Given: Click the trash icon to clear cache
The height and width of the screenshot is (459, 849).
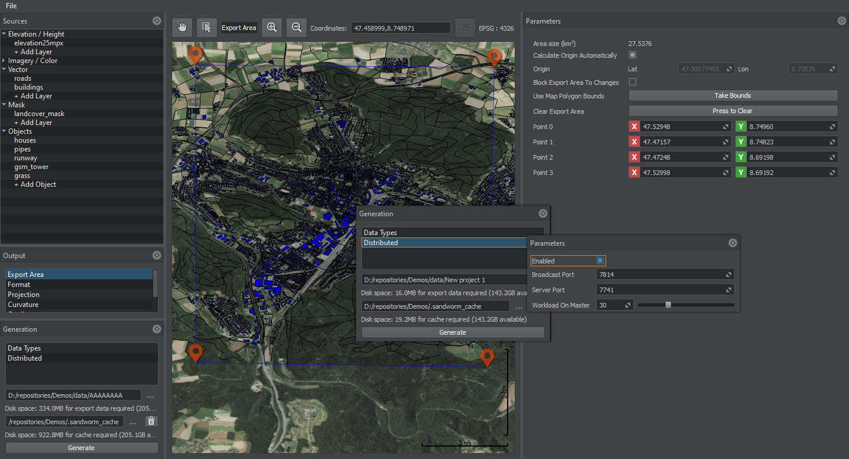Looking at the screenshot, I should 152,421.
